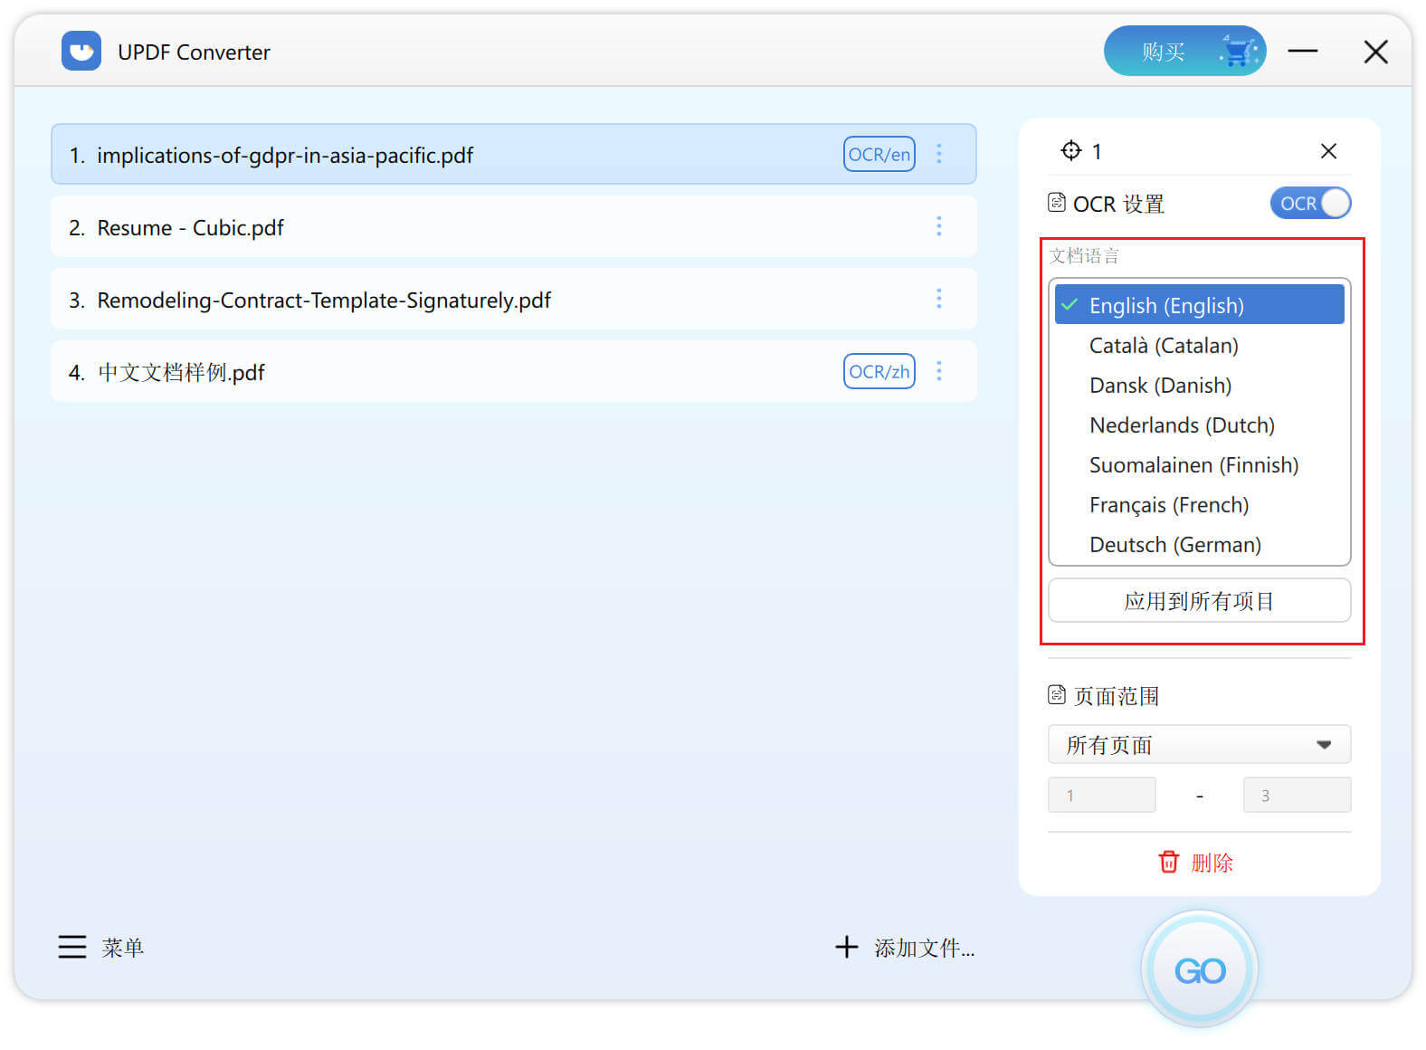Image resolution: width=1426 pixels, height=1050 pixels.
Task: Click the plus icon next to 添加文件
Action: point(846,947)
